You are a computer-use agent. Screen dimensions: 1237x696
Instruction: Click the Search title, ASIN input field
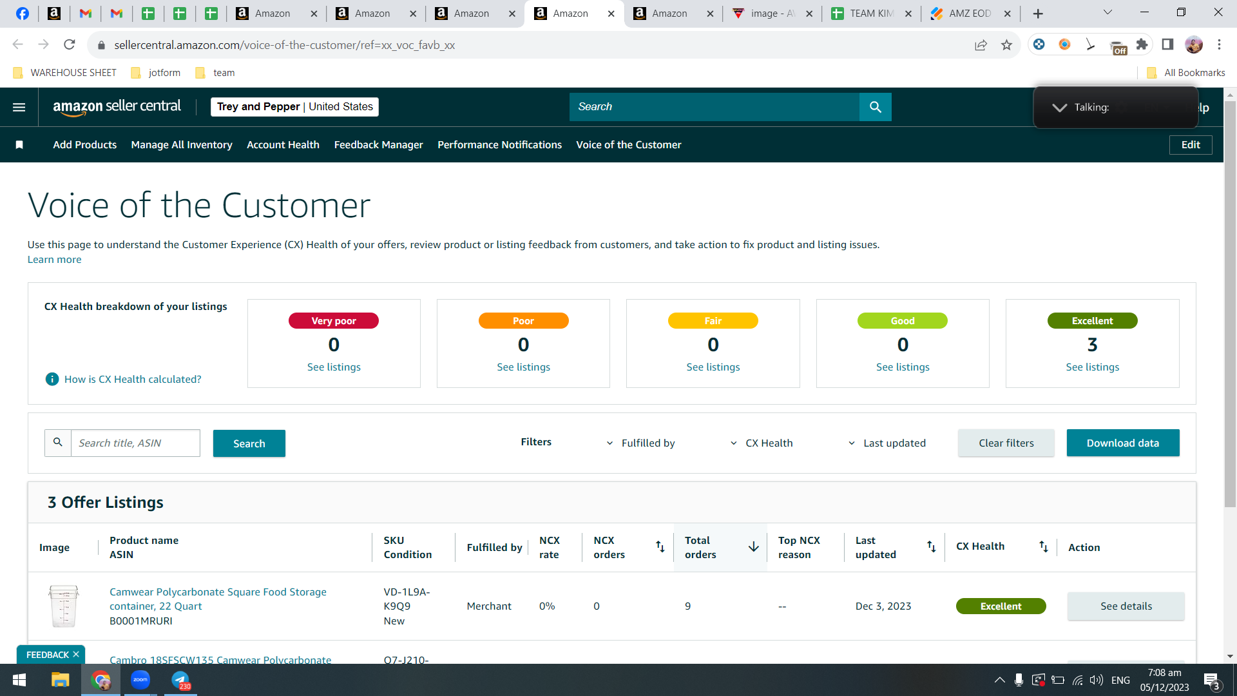point(135,443)
